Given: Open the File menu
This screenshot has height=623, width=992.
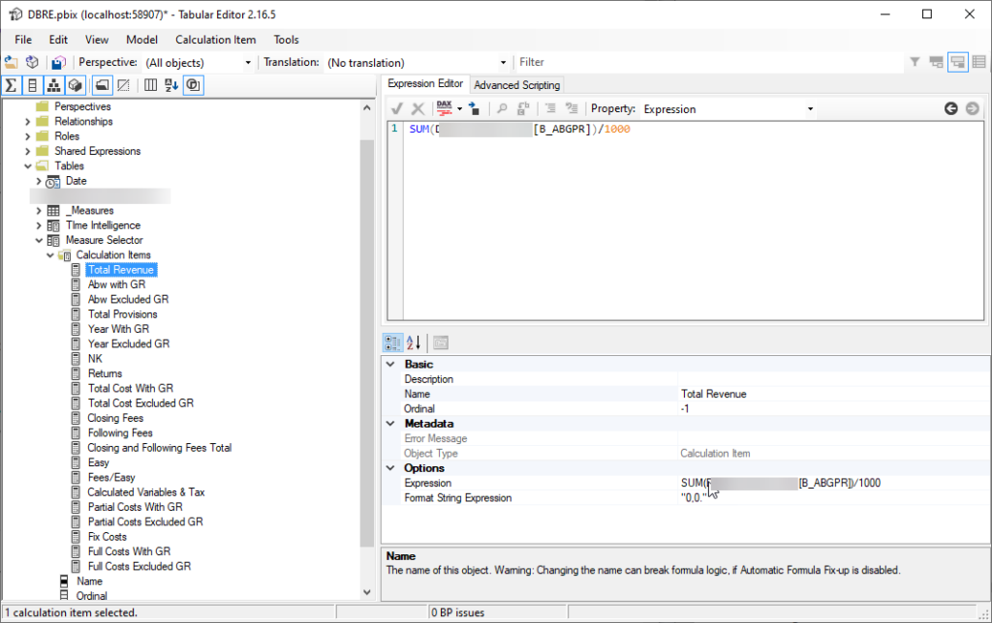Looking at the screenshot, I should 23,39.
